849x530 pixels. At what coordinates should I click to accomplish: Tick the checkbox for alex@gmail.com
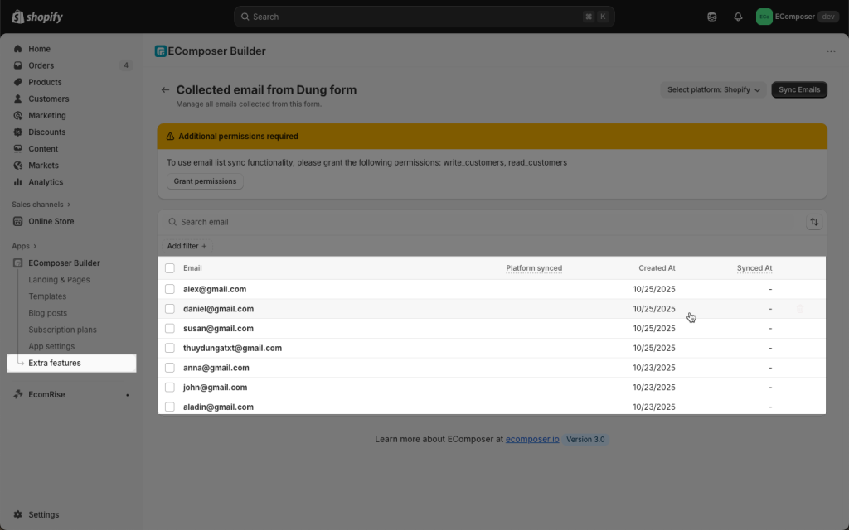(170, 289)
